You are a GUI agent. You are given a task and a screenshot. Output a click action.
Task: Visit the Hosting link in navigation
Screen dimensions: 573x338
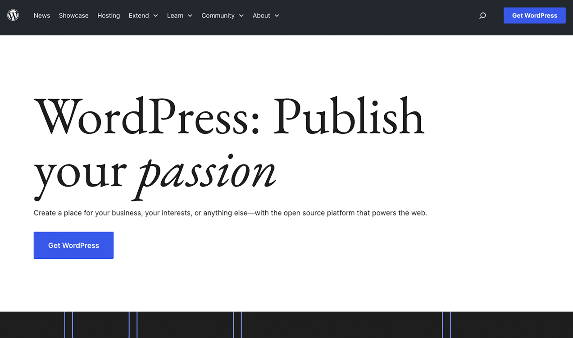point(109,15)
